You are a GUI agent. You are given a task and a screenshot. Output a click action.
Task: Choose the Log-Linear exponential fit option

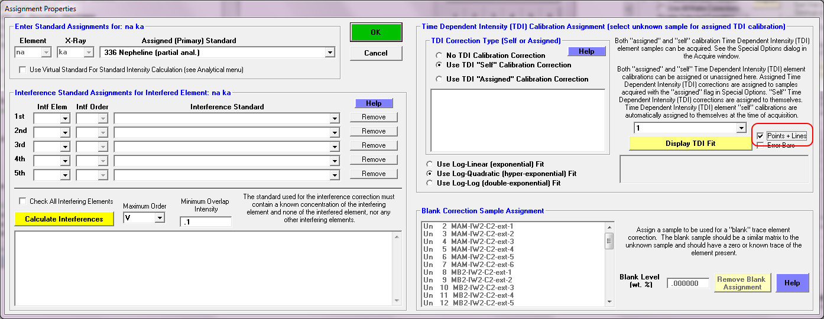(x=430, y=164)
